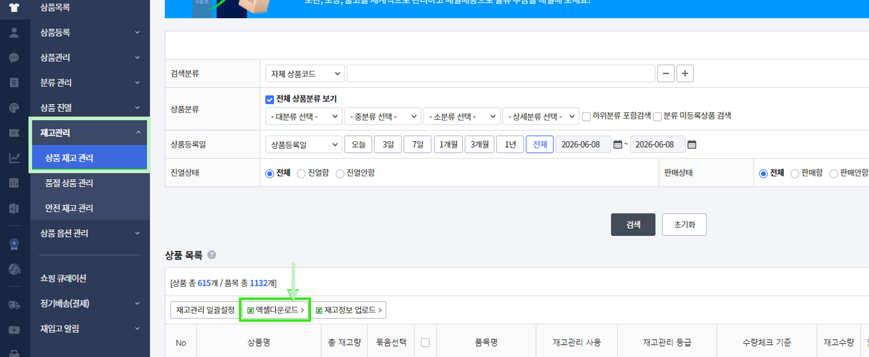Click the start date calendar icon
The height and width of the screenshot is (357, 869).
pyautogui.click(x=617, y=144)
